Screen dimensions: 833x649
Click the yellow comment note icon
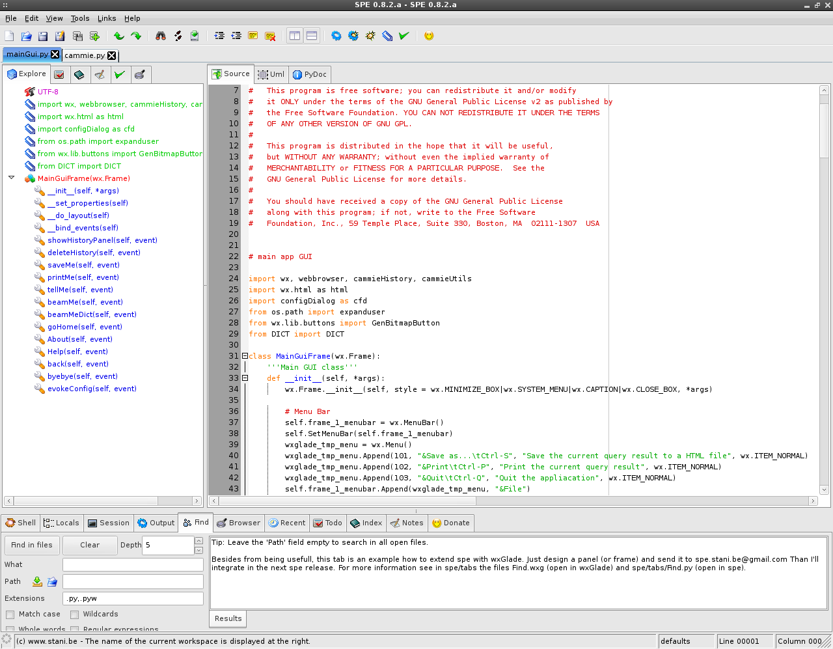253,36
